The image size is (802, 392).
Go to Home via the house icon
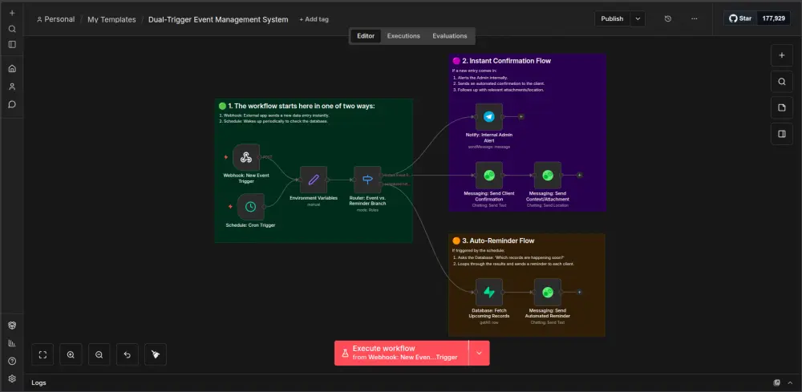click(x=12, y=68)
